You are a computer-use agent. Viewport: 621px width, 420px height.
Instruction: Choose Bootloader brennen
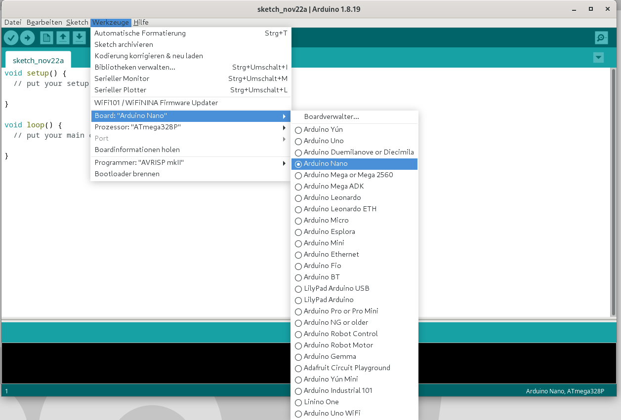click(x=191, y=174)
